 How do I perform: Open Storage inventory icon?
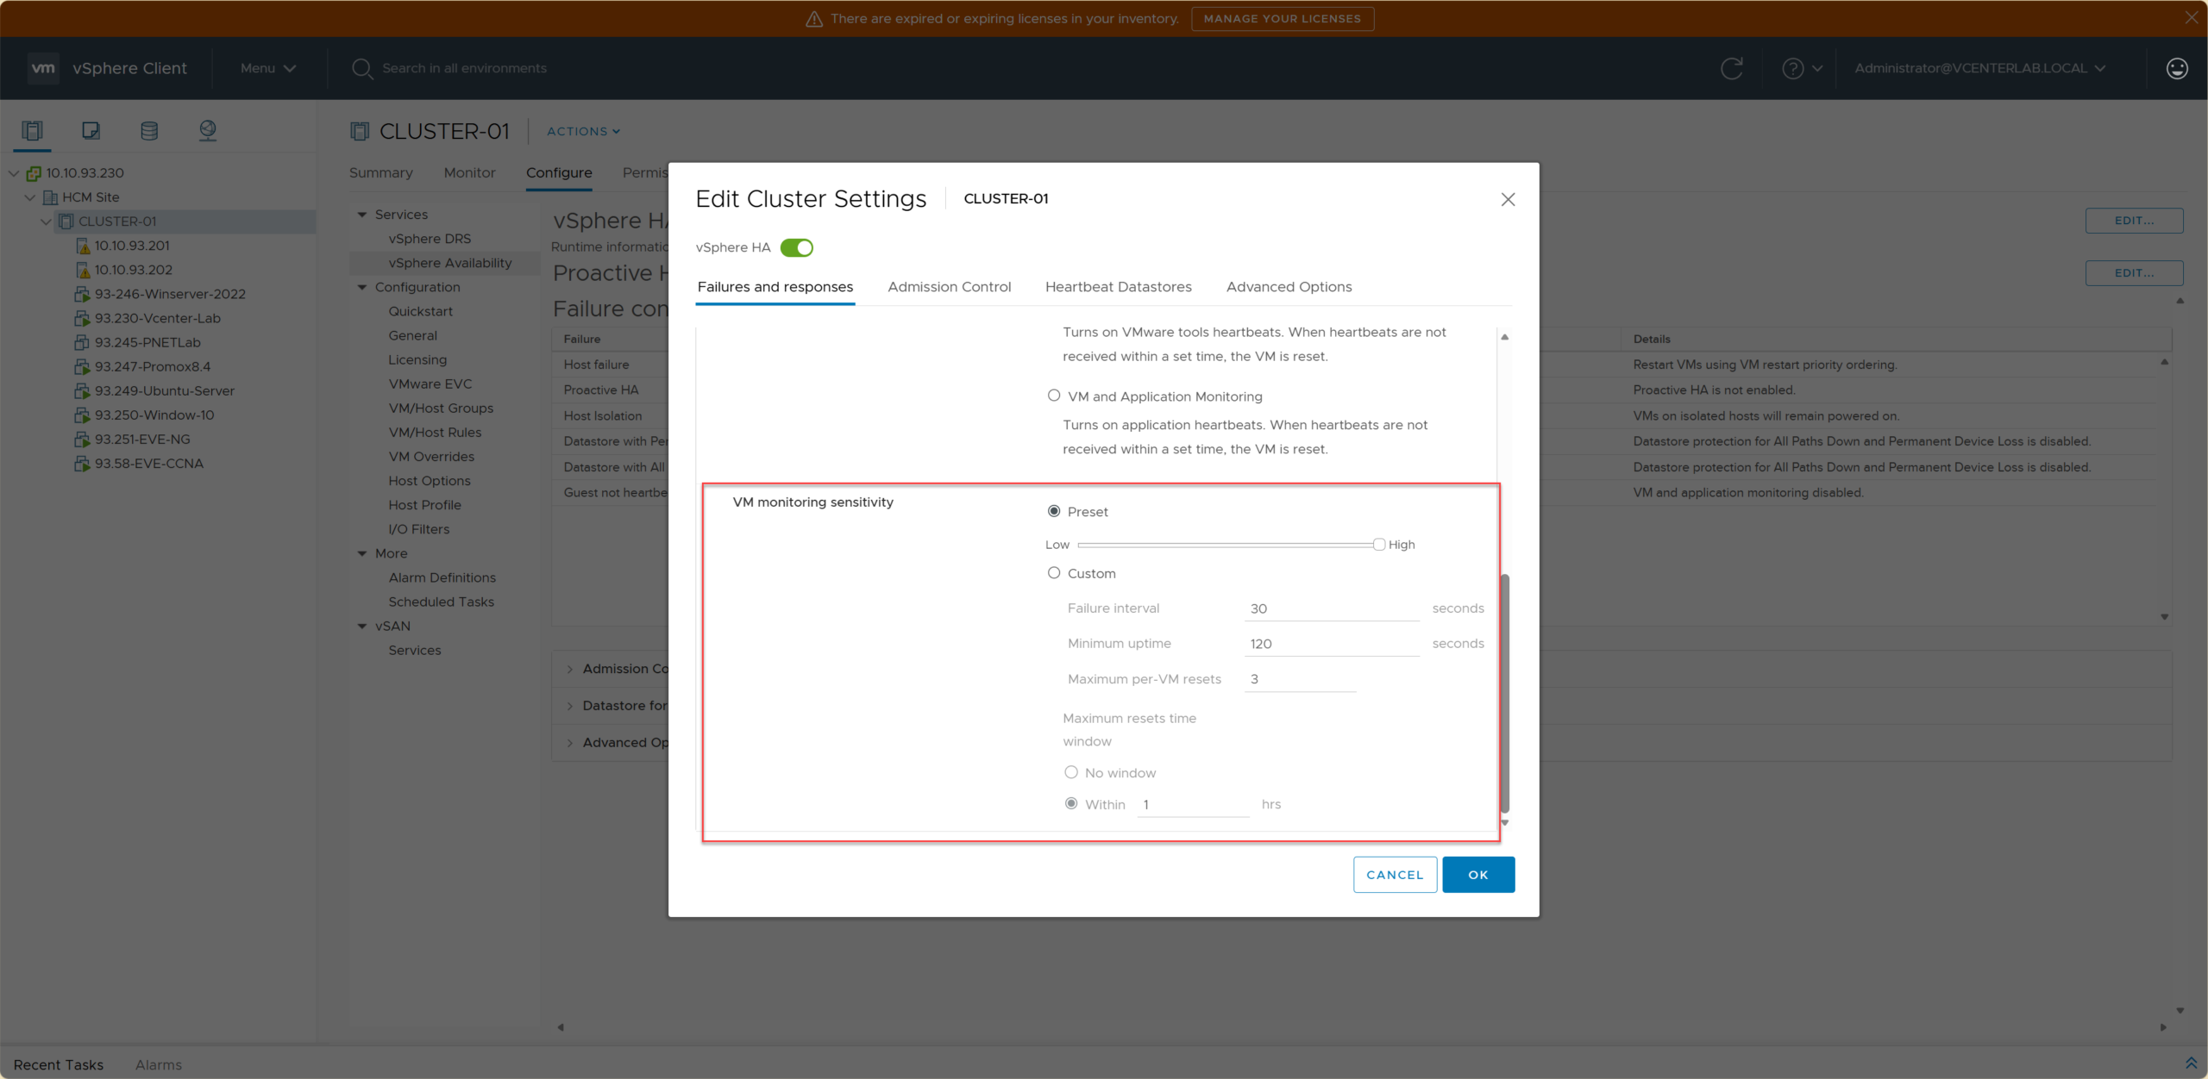click(x=149, y=130)
